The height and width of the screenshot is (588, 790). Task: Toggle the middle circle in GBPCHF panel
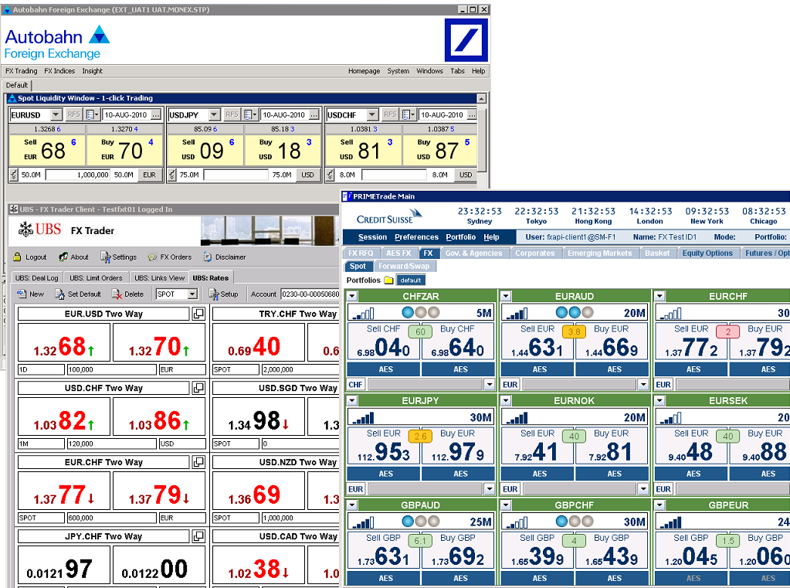pos(575,522)
